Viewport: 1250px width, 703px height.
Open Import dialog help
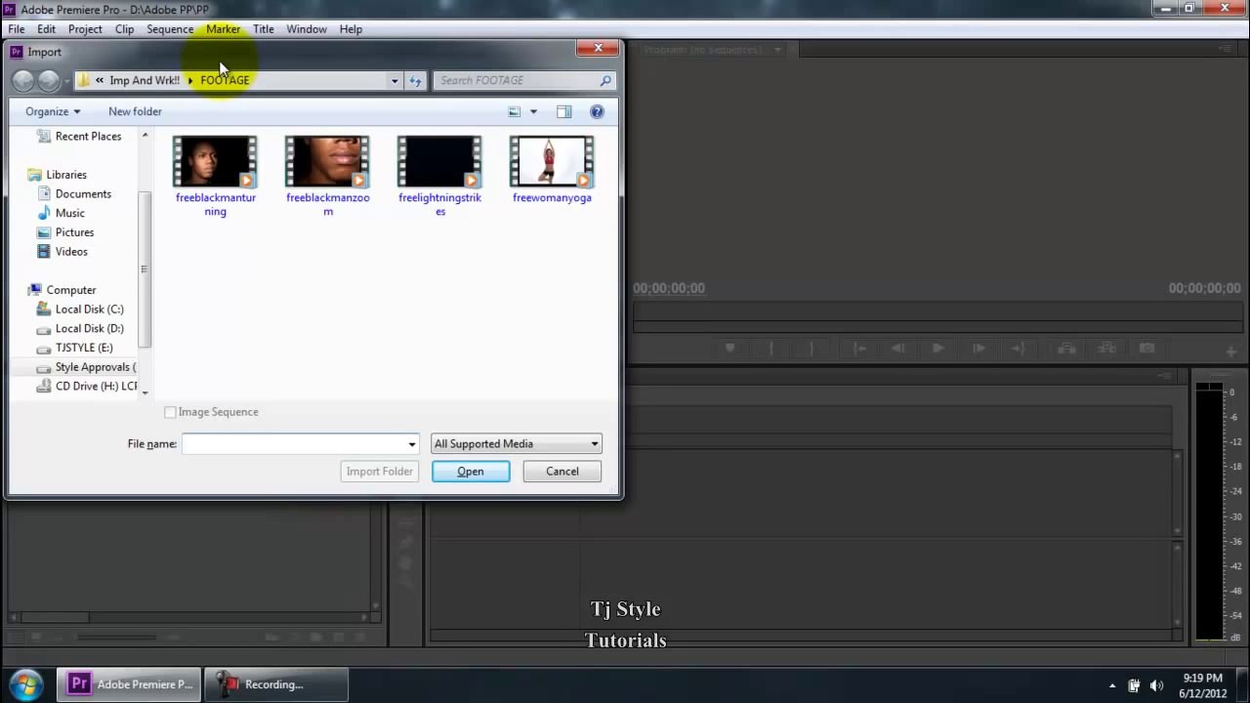597,111
